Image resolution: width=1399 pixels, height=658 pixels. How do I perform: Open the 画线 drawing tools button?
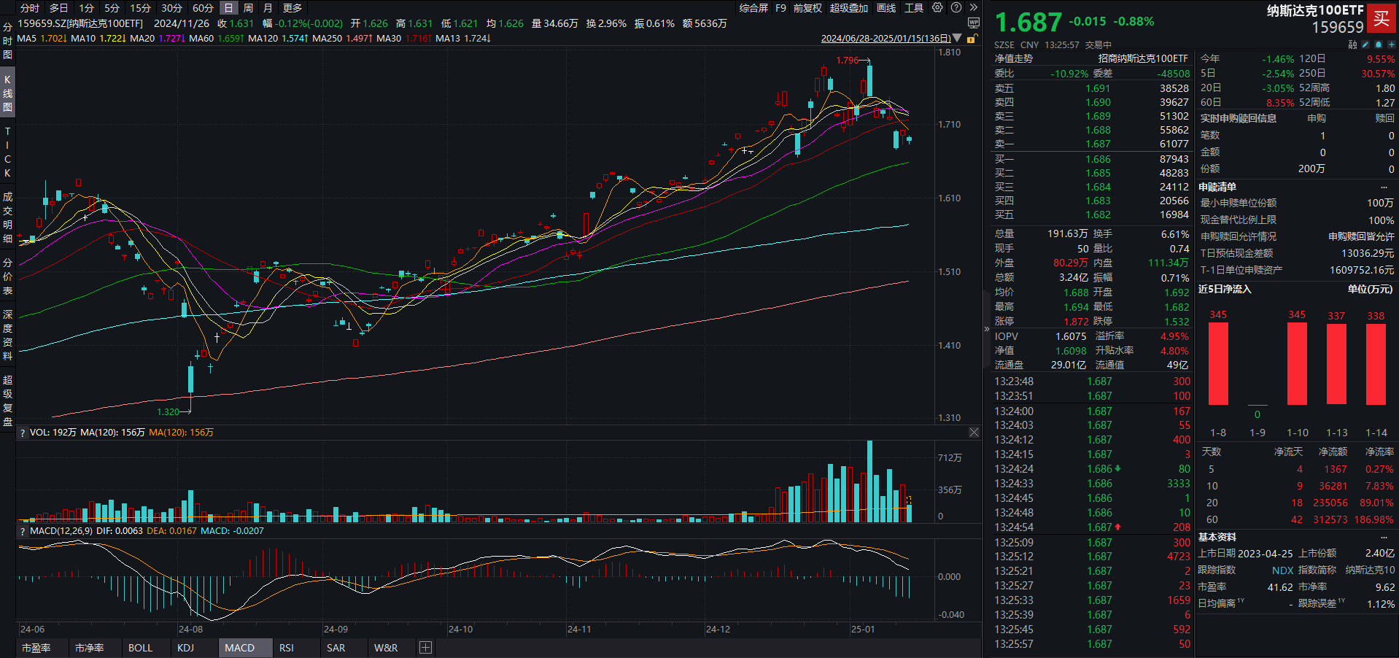click(x=886, y=8)
